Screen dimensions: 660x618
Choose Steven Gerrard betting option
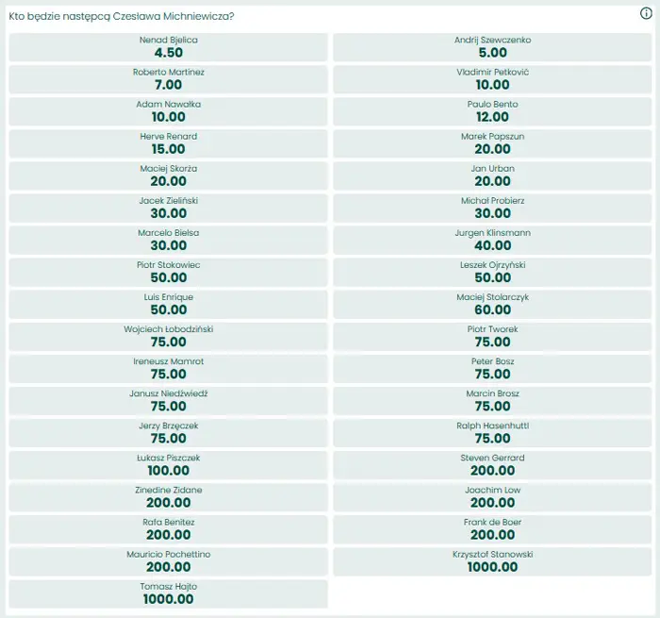coord(493,465)
